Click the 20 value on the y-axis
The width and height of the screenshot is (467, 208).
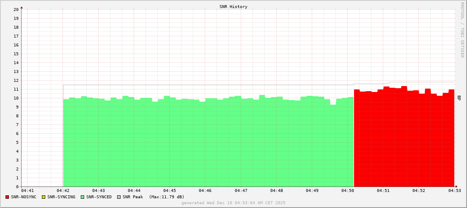point(16,9)
